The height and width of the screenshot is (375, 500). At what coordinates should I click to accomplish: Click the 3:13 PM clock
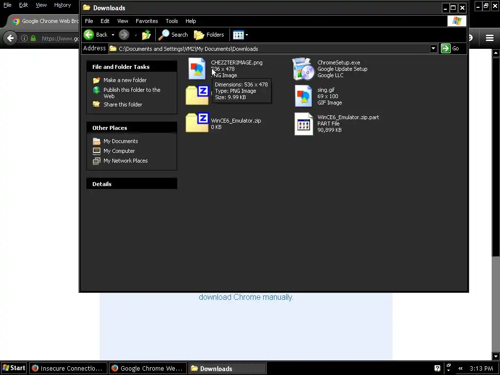click(481, 368)
